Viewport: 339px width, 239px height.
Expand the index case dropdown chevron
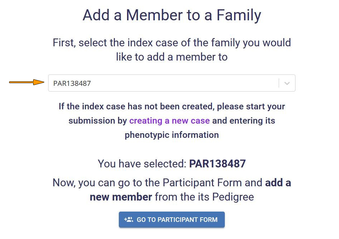coord(287,83)
